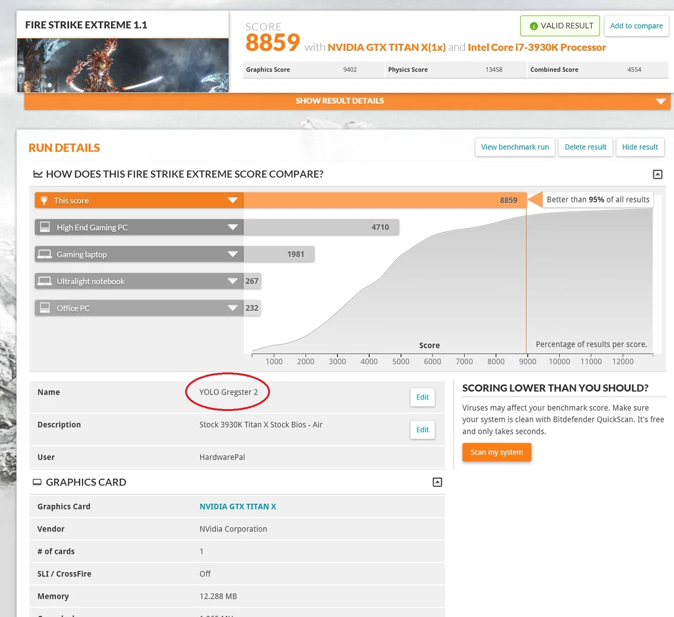Click the laptop icon beside Gaming laptop
The width and height of the screenshot is (674, 617).
pyautogui.click(x=45, y=254)
